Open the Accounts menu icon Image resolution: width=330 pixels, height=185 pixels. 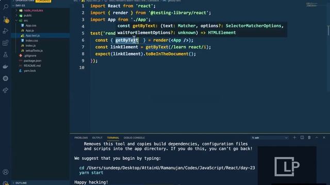(x=6, y=172)
